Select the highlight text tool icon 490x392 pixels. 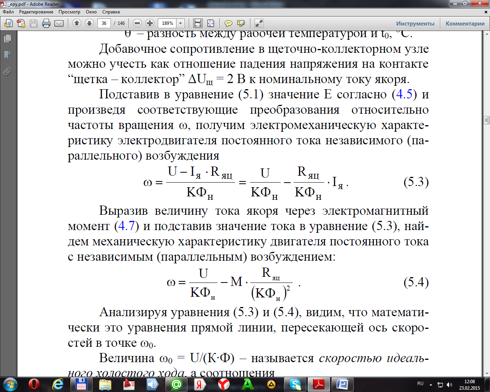click(241, 23)
